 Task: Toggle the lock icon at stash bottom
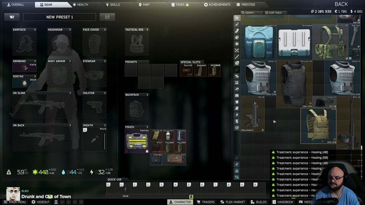[237, 171]
